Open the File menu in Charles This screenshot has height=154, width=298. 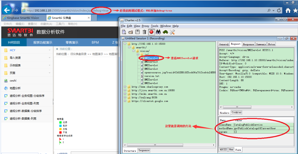pyautogui.click(x=123, y=26)
